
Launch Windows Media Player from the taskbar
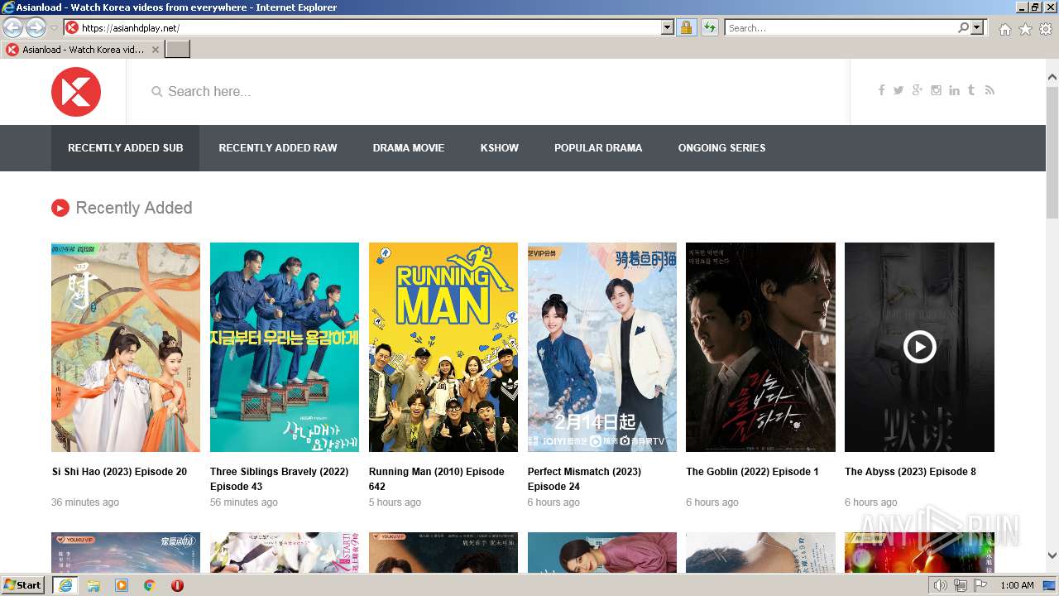122,585
